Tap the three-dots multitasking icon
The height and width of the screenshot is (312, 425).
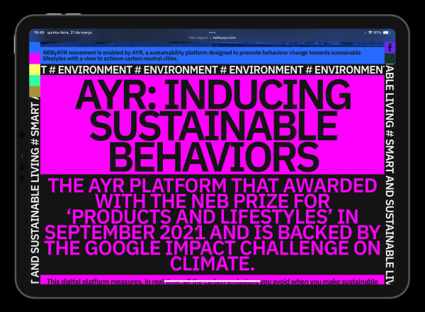point(212,33)
